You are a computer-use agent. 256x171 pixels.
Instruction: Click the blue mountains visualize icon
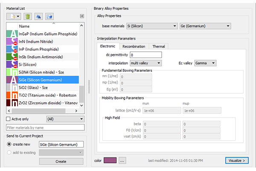[38, 16]
